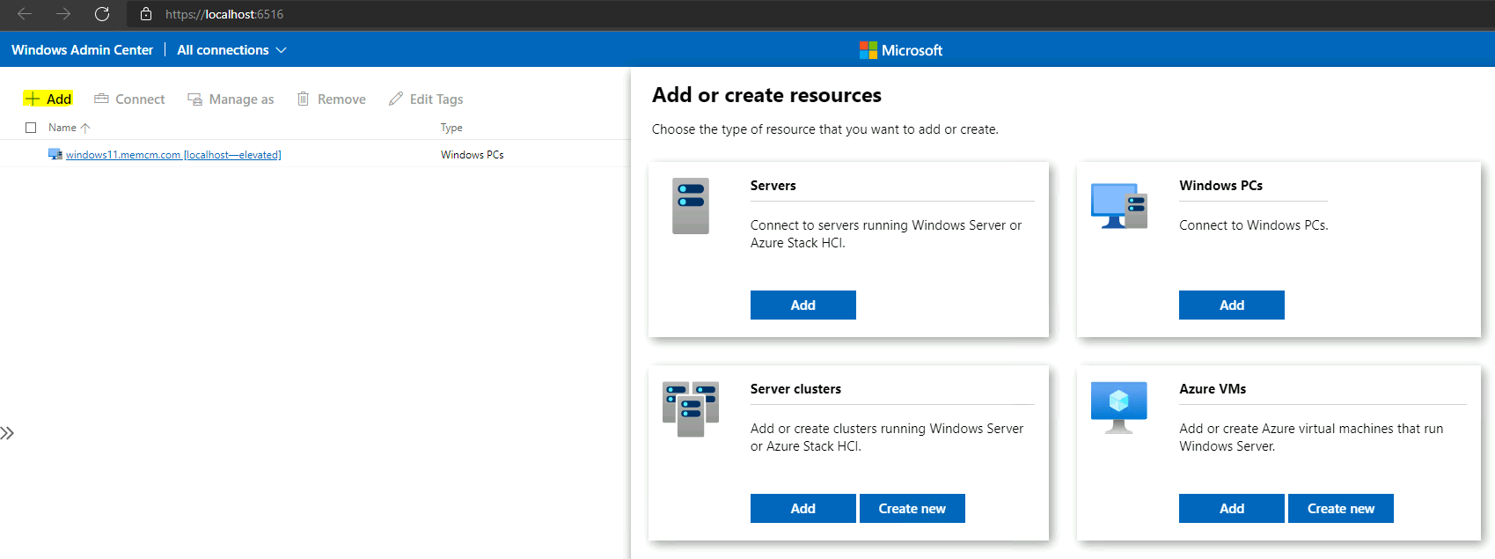Click the Add or create resources title
Viewport: 1495px width, 559px height.
(x=766, y=95)
